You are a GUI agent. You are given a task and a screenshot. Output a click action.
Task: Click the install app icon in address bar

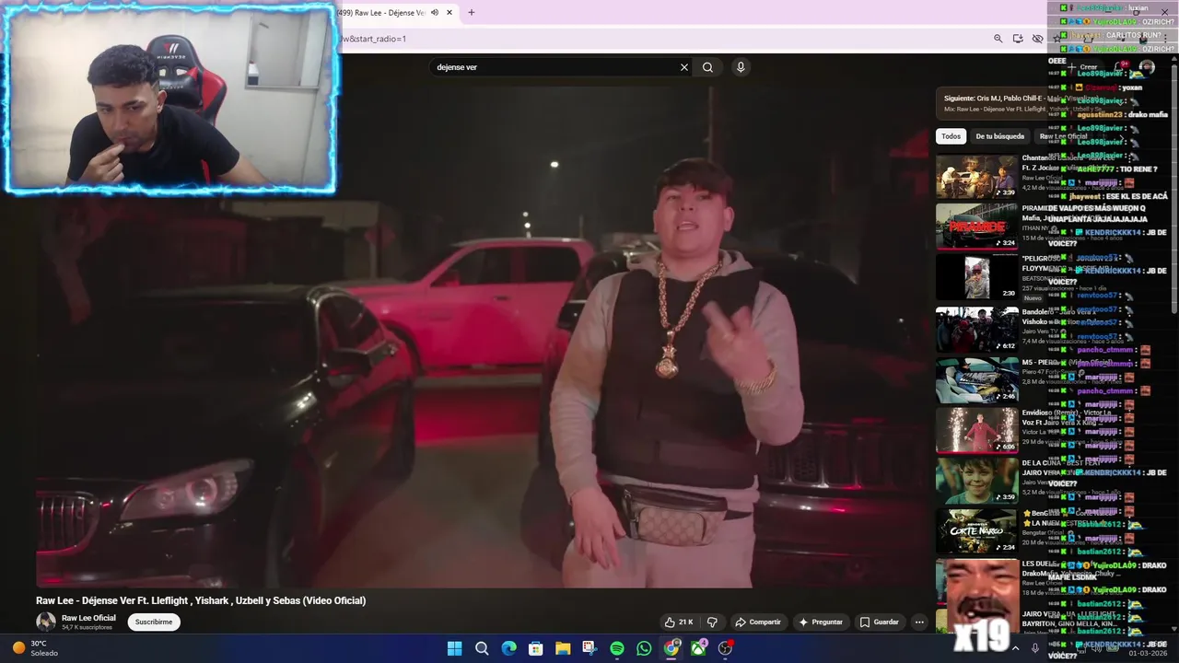(x=1018, y=39)
